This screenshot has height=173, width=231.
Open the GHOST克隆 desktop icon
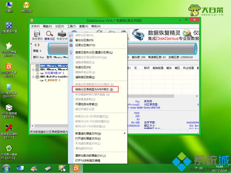coord(9,50)
